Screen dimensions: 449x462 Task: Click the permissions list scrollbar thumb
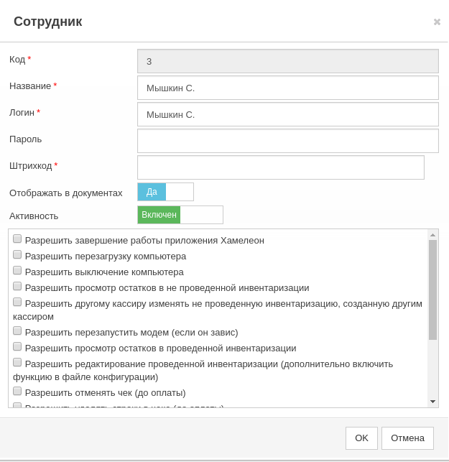point(432,290)
